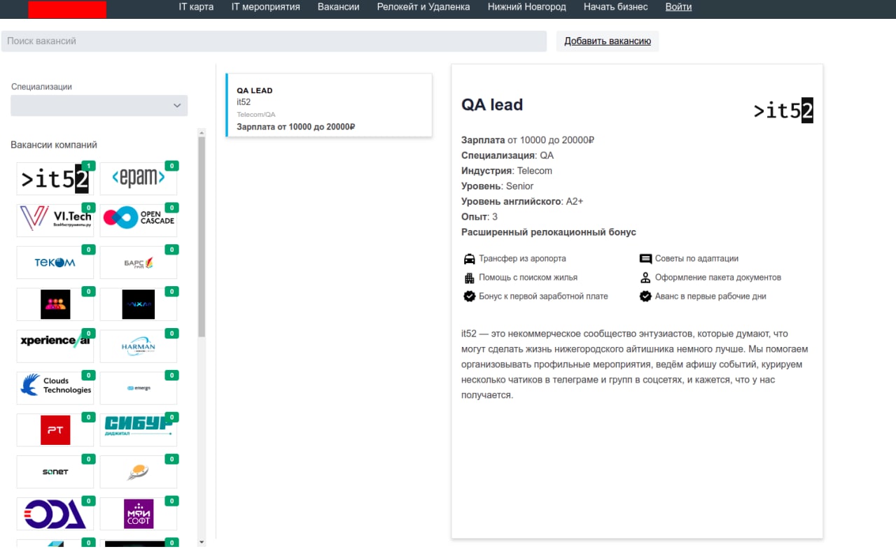The height and width of the screenshot is (554, 896).
Task: Click the 'Индустрия: Telecom' line
Action: [507, 171]
